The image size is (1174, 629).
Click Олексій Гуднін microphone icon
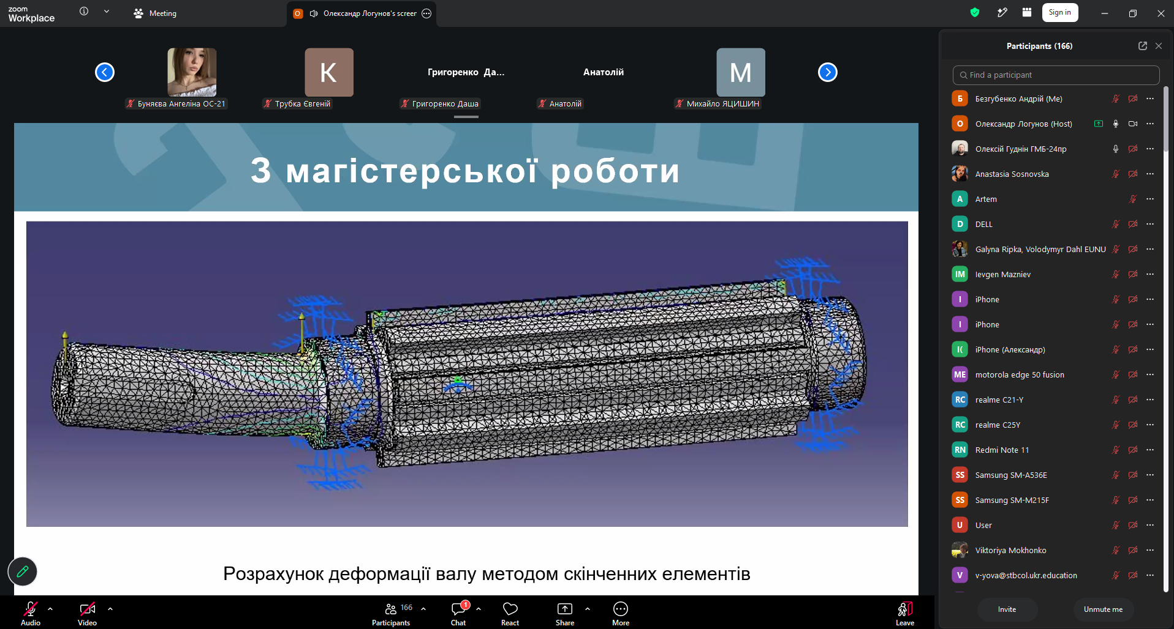pyautogui.click(x=1116, y=149)
